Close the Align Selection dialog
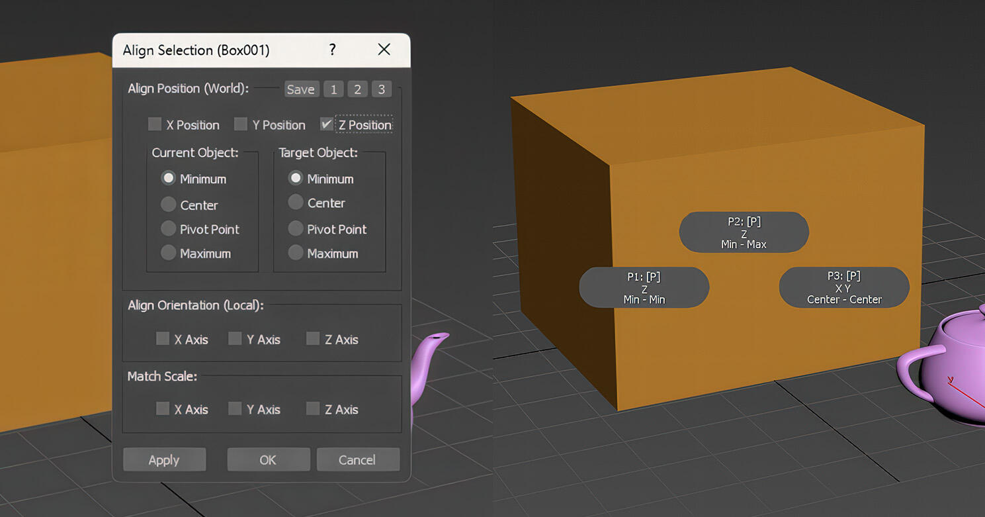Viewport: 985px width, 517px height. pyautogui.click(x=384, y=50)
